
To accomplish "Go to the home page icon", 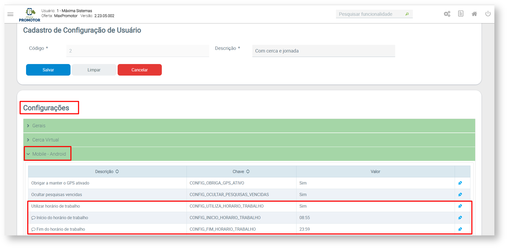I will point(474,14).
